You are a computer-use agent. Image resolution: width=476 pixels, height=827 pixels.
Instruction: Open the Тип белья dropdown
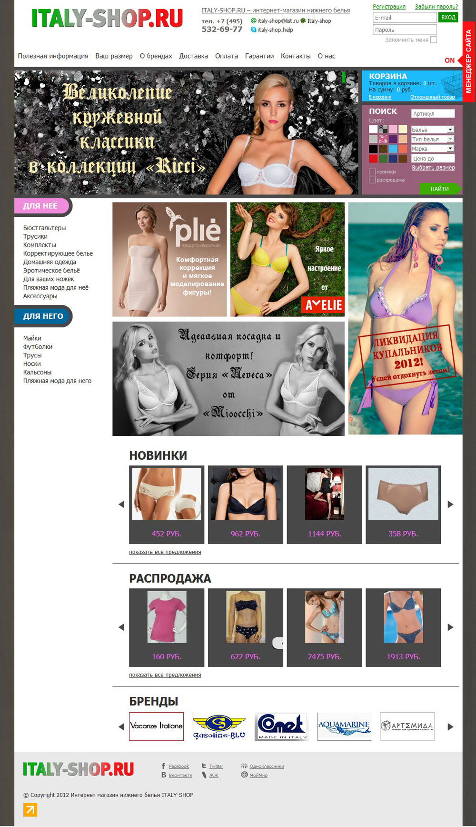click(433, 139)
